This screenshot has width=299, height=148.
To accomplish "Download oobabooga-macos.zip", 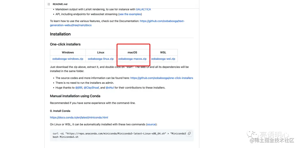I will tap(132, 59).
